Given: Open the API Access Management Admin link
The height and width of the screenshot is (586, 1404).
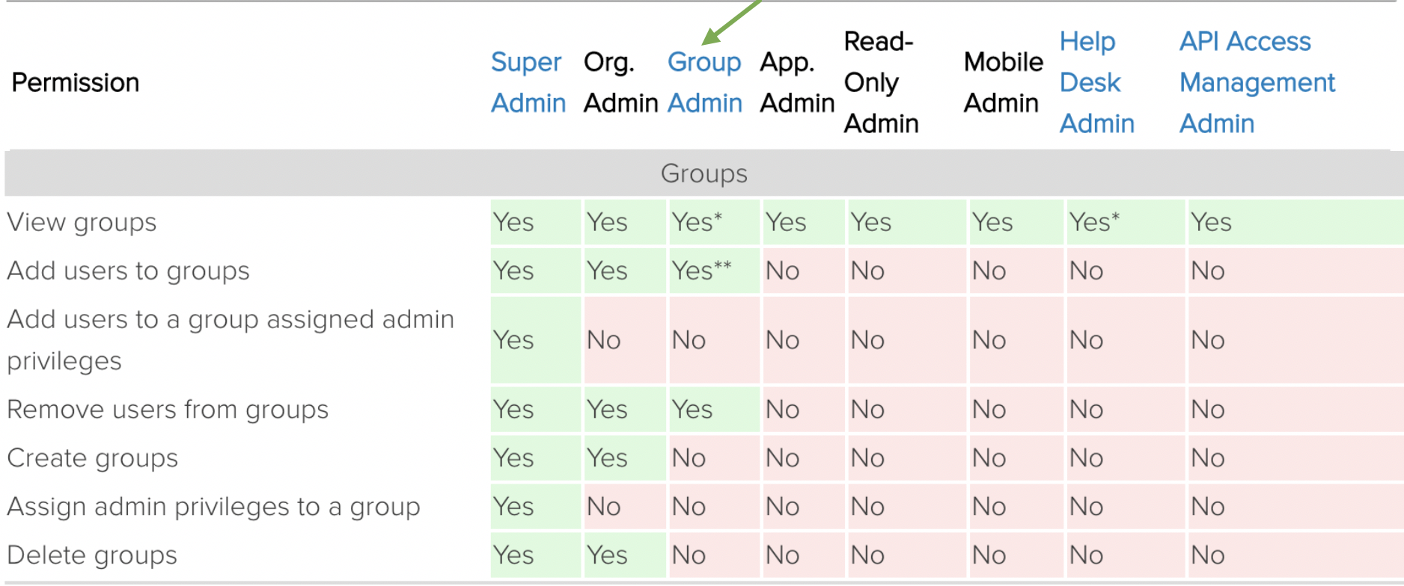Looking at the screenshot, I should click(x=1257, y=82).
